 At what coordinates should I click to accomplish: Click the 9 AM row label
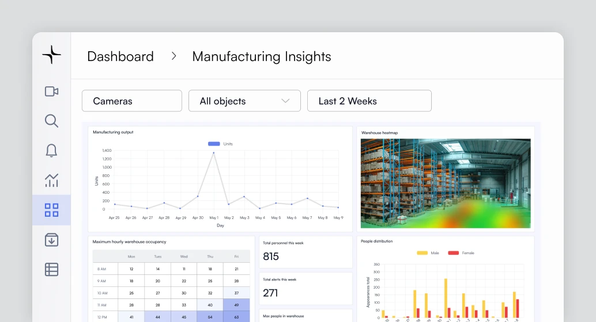pos(101,281)
